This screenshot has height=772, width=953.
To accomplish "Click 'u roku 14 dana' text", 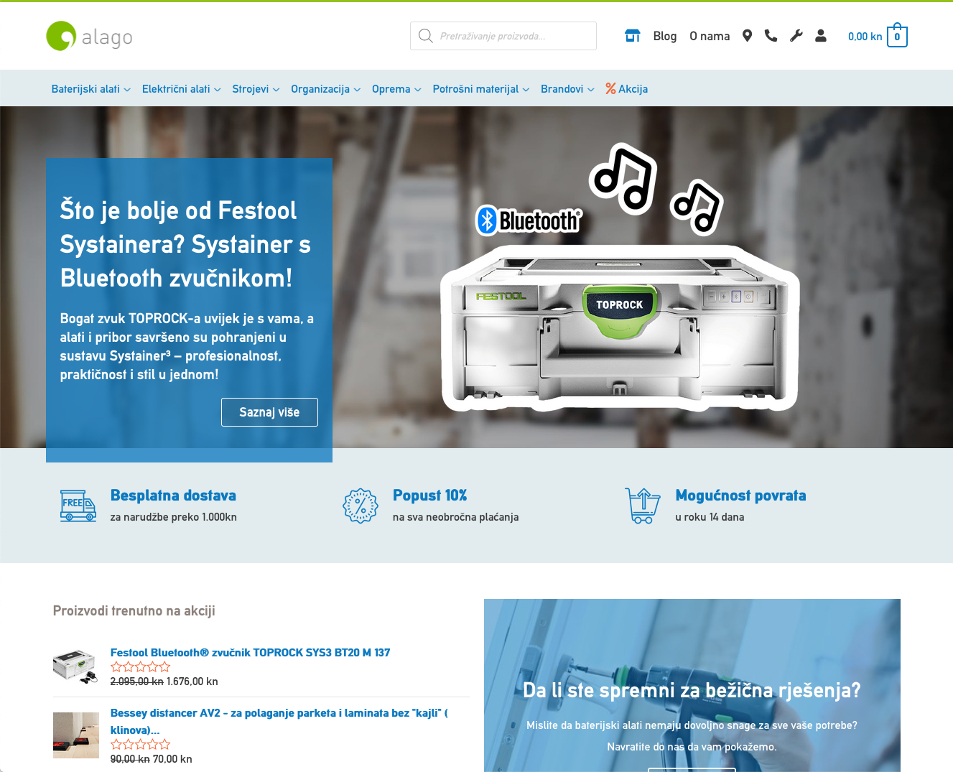I will pyautogui.click(x=710, y=517).
